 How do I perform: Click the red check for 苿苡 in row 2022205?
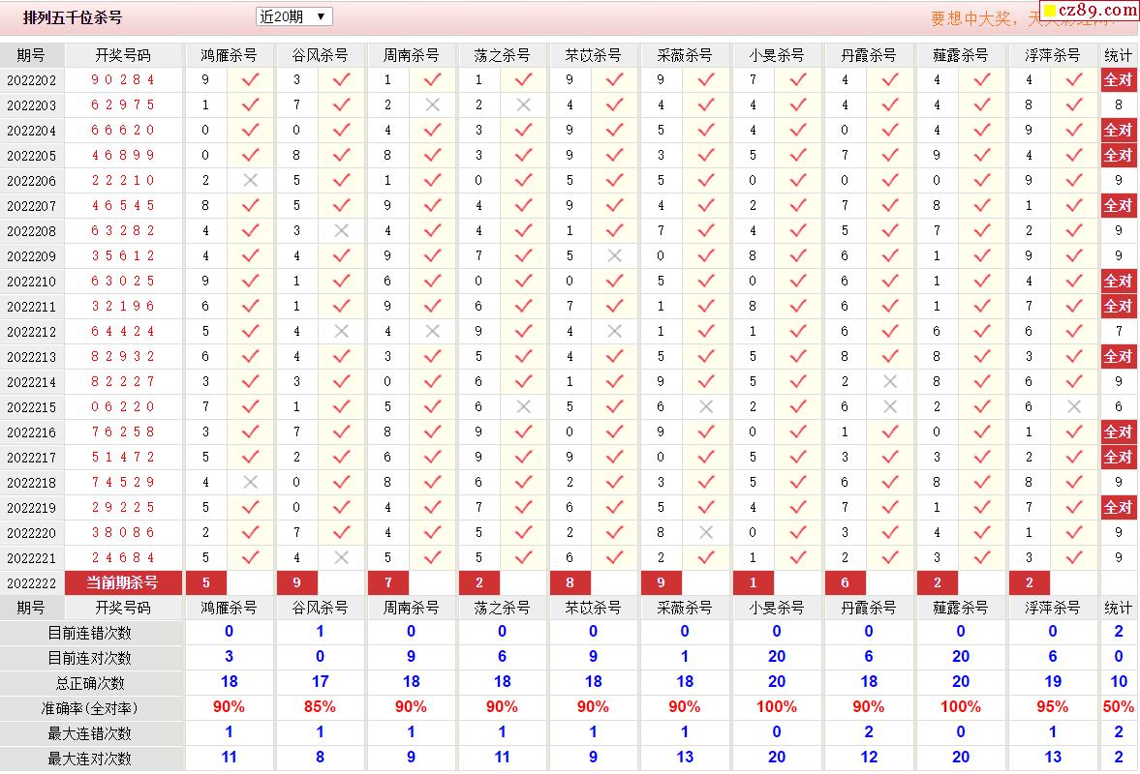(x=614, y=156)
